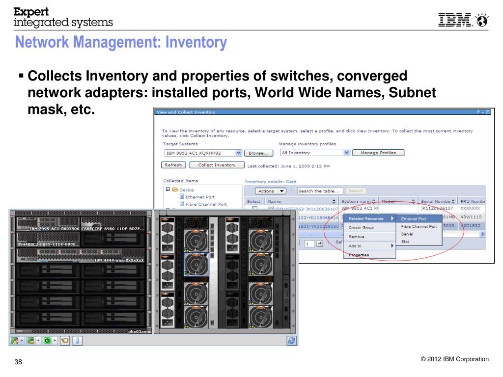Click the greyed Search button

click(356, 190)
